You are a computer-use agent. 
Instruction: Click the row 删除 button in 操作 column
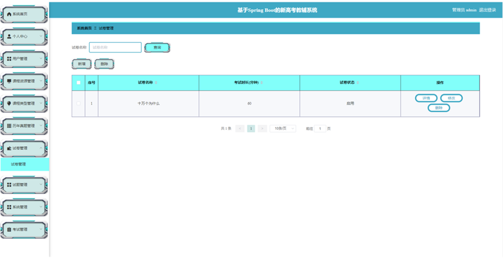click(439, 108)
